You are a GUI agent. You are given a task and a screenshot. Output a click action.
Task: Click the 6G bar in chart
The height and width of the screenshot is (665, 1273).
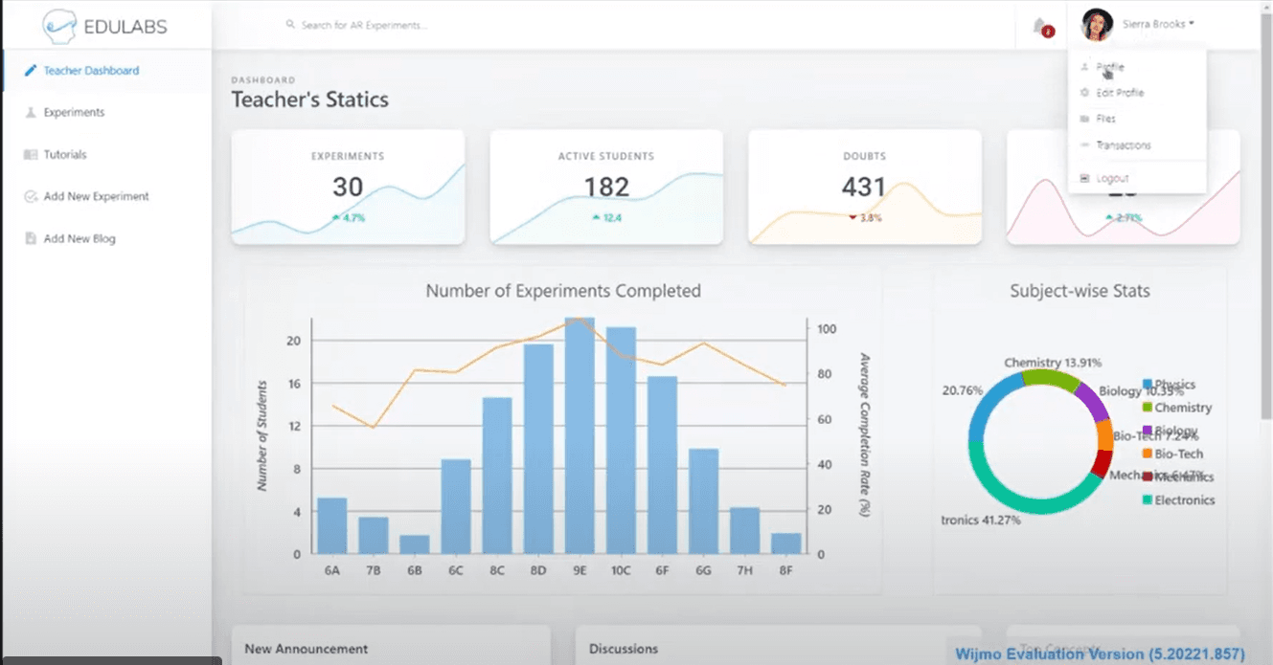coord(703,501)
